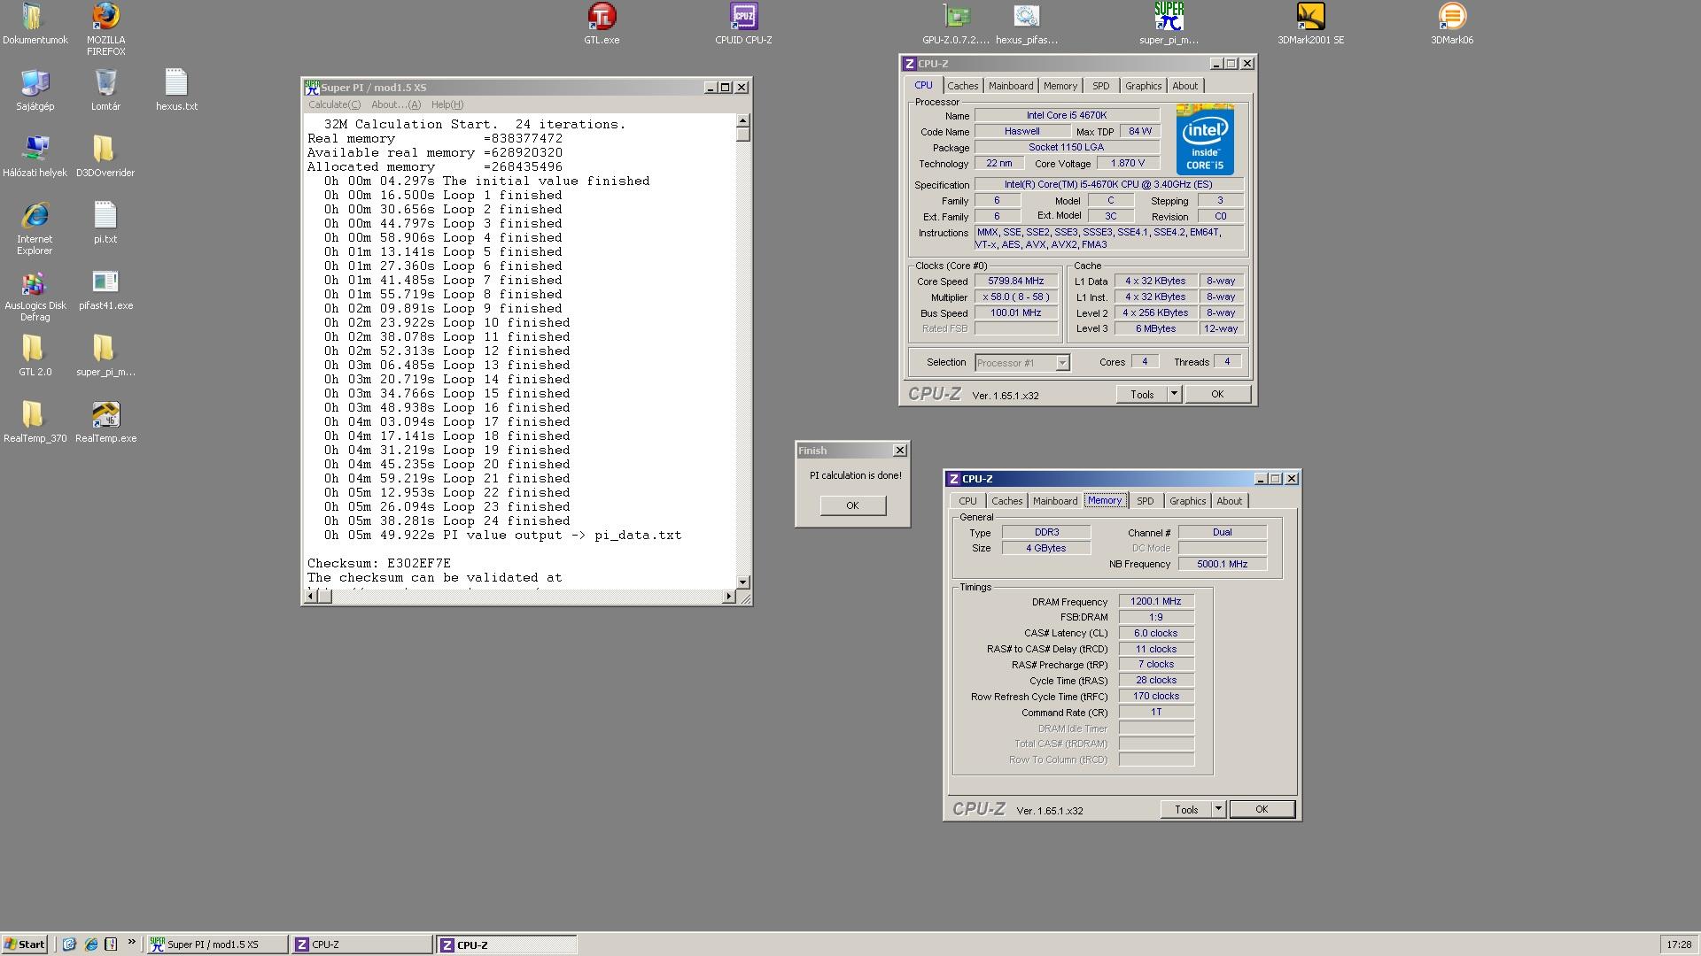Open the GTL.exe desktop icon
1701x956 pixels.
602,17
